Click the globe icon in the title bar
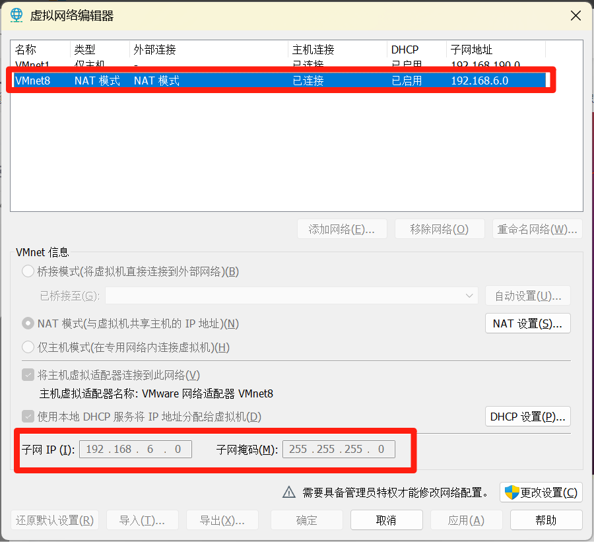This screenshot has height=542, width=594. (x=16, y=15)
